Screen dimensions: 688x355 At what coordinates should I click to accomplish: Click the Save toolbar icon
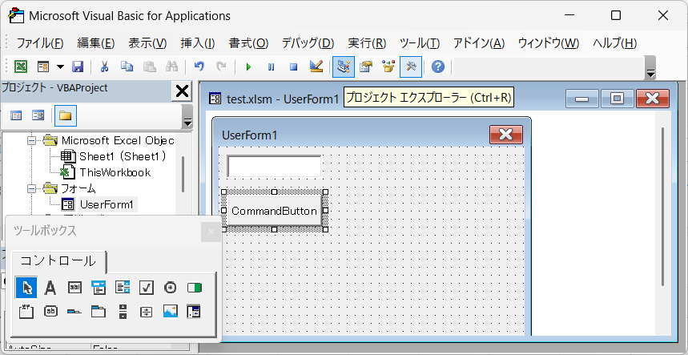pyautogui.click(x=78, y=67)
